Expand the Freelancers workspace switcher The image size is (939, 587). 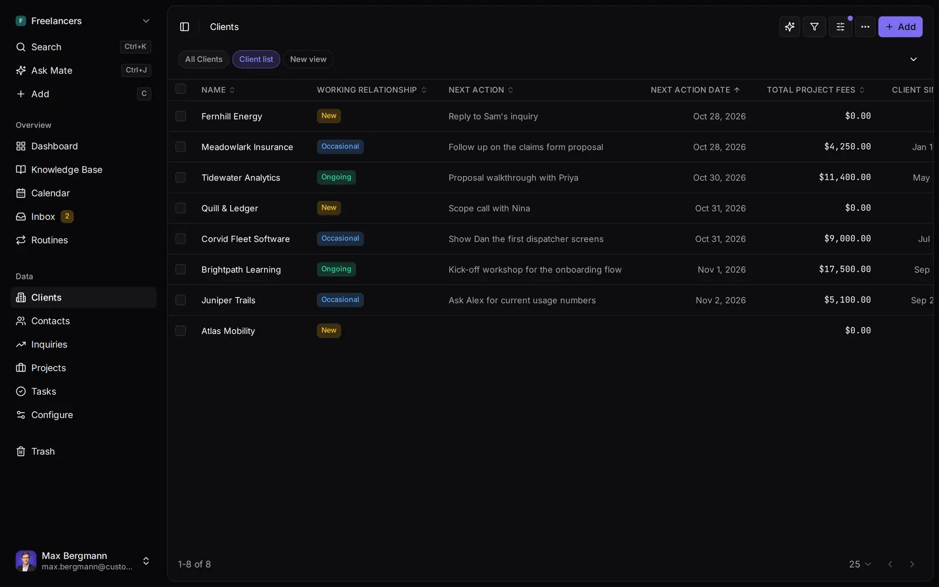pos(83,21)
